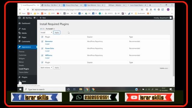Open the SW bookmark
Image resolution: width=192 pixels, height=108 pixels.
click(x=44, y=13)
